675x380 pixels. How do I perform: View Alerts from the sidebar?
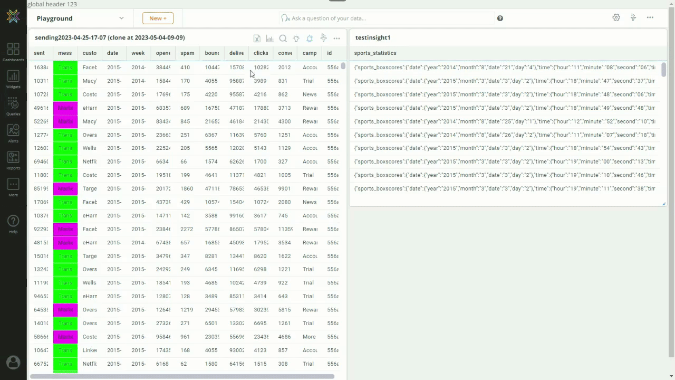13,132
